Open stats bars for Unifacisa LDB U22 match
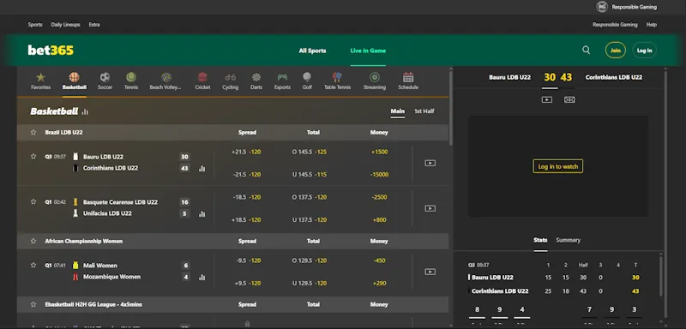Viewport: 686px width, 329px height. (202, 214)
